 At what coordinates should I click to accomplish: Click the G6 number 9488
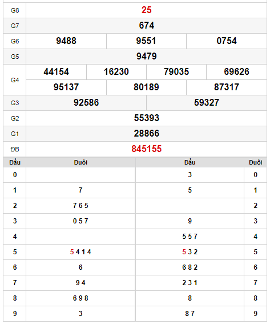(x=66, y=41)
